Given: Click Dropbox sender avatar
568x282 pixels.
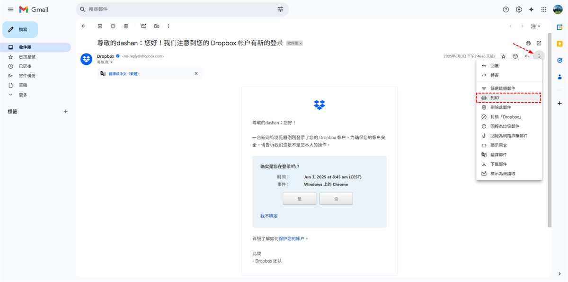Looking at the screenshot, I should (86, 59).
